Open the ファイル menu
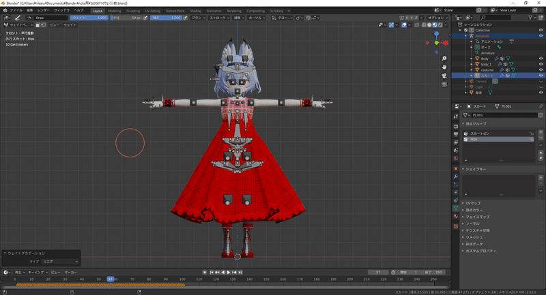The height and width of the screenshot is (295, 546). [16, 10]
